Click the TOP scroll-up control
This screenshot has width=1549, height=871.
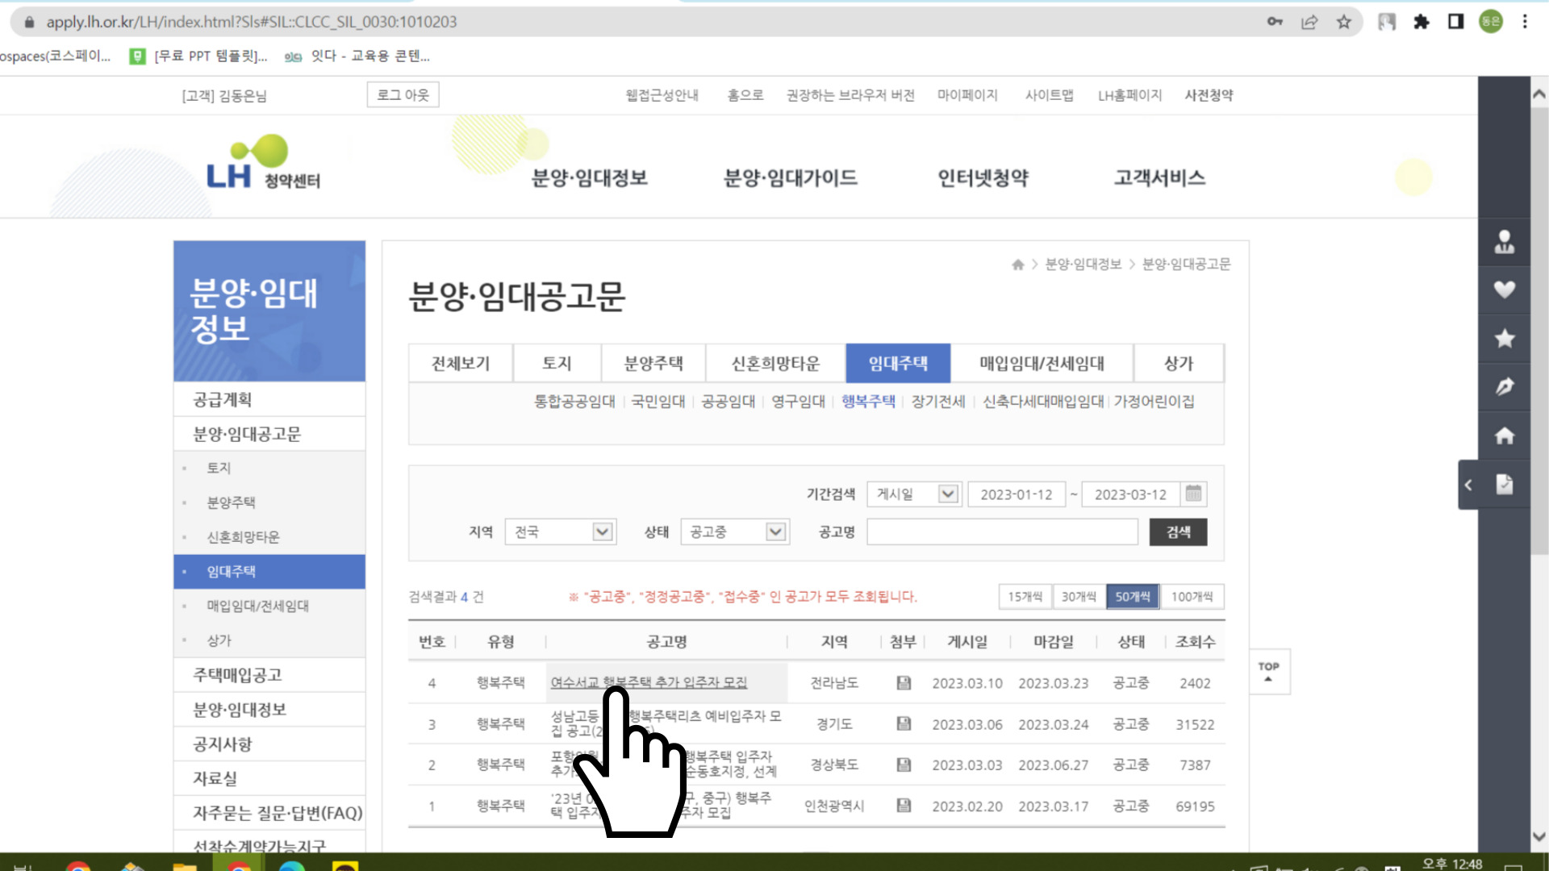coord(1267,671)
